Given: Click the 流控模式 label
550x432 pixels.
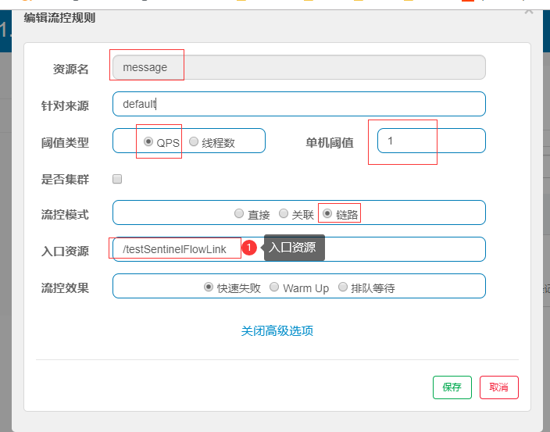Looking at the screenshot, I should tap(65, 215).
